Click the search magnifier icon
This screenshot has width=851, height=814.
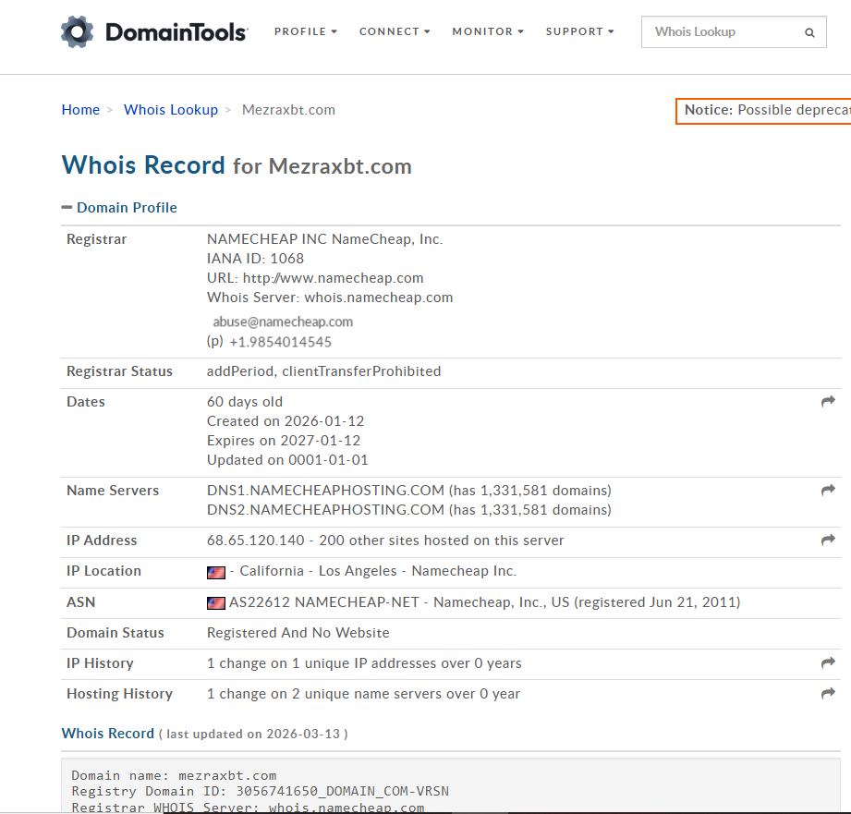[x=809, y=32]
